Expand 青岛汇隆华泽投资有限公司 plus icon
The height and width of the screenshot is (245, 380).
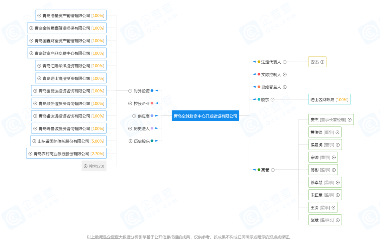[x=39, y=66]
